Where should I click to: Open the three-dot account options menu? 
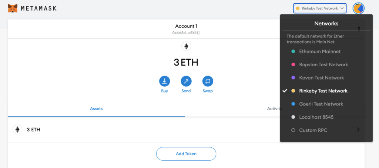359,29
